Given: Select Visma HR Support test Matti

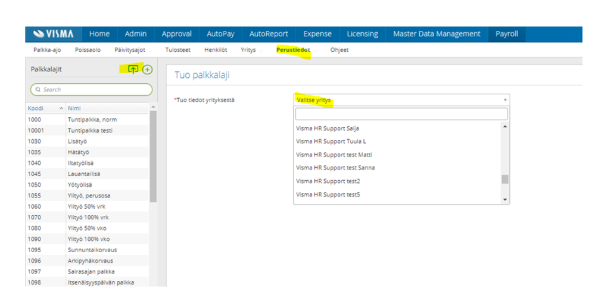Looking at the screenshot, I should tap(397, 155).
